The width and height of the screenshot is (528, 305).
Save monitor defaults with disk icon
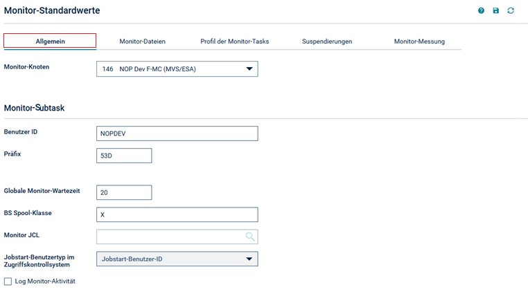pyautogui.click(x=495, y=11)
